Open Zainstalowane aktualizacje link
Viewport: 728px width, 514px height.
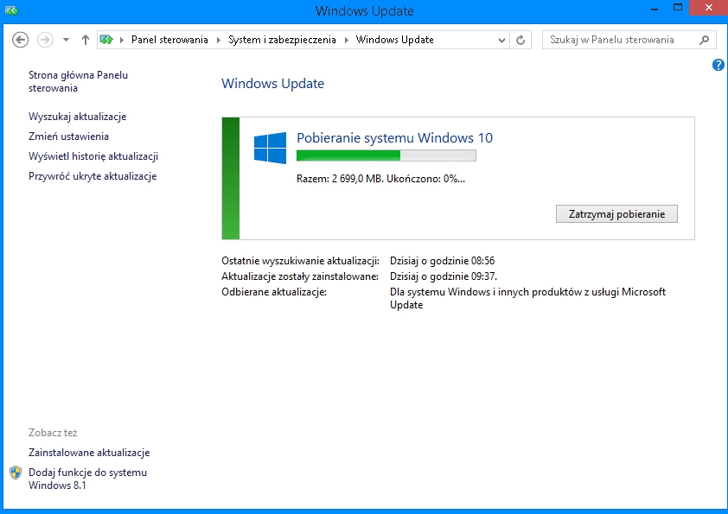89,453
